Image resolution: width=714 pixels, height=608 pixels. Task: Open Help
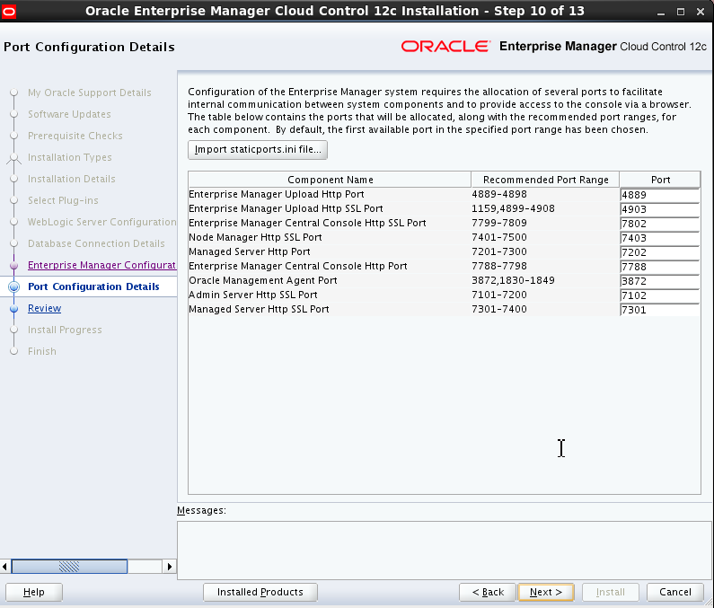click(34, 592)
